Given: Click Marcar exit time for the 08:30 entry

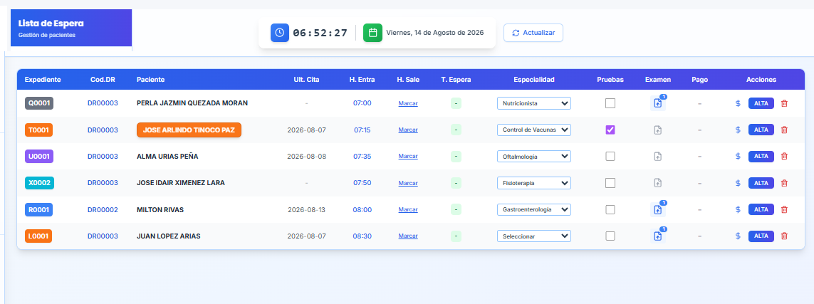Looking at the screenshot, I should tap(408, 236).
